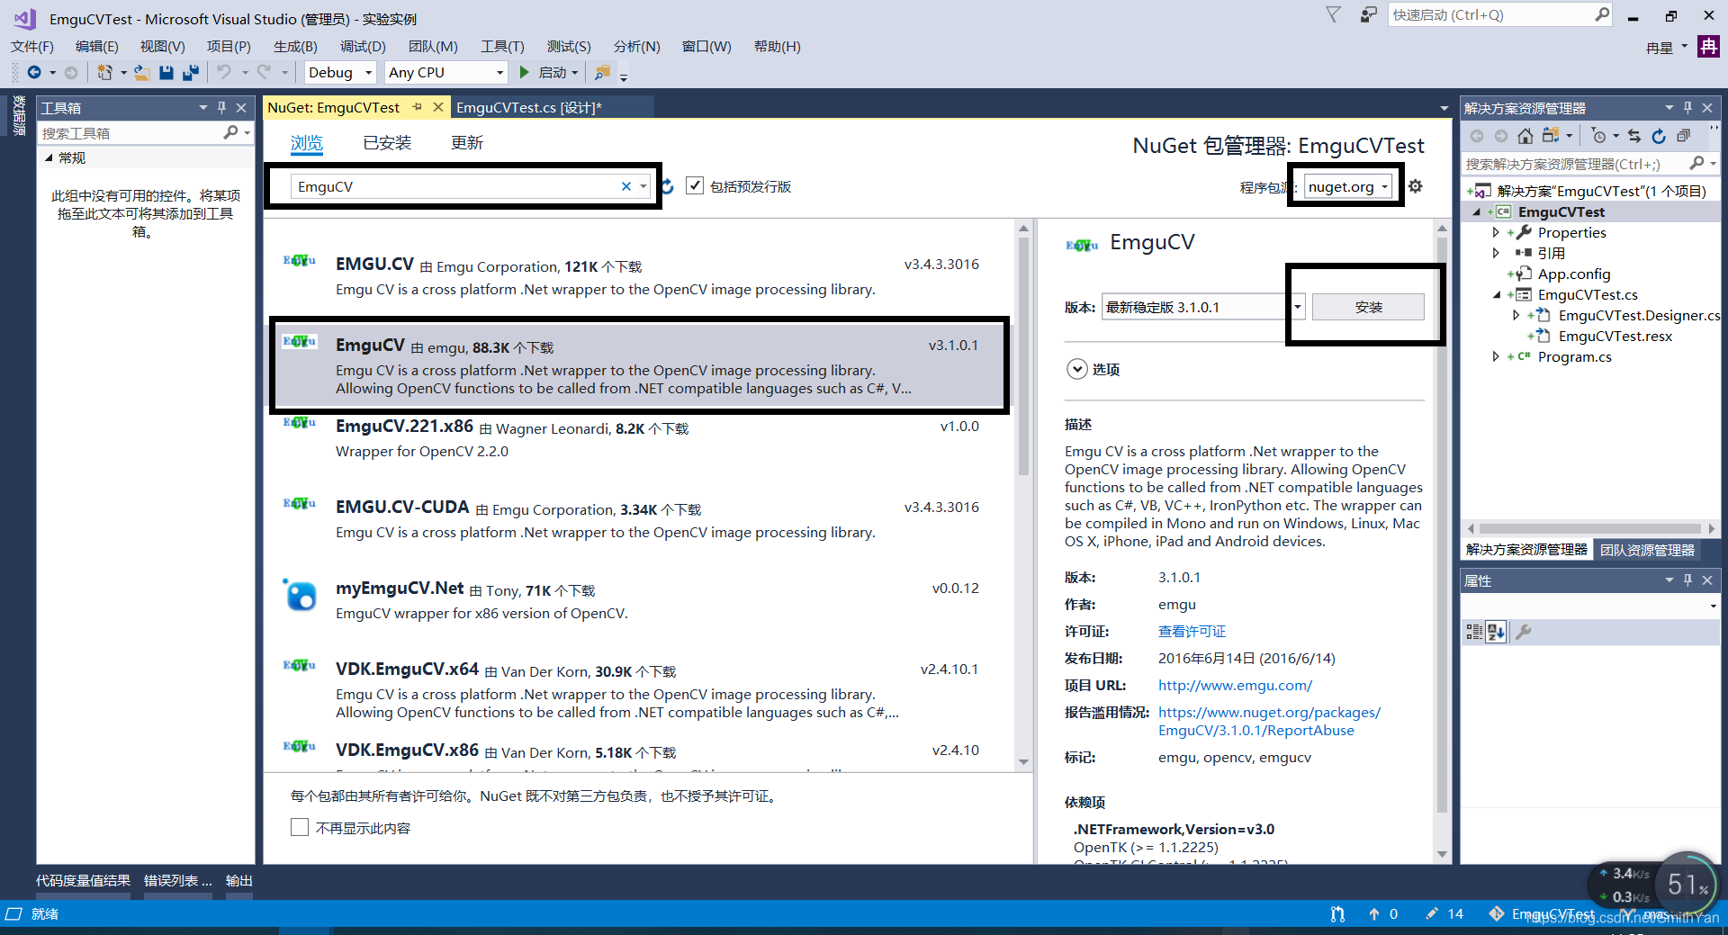Open NuGet settings gear next to package source
This screenshot has height=935, width=1728.
pos(1416,186)
